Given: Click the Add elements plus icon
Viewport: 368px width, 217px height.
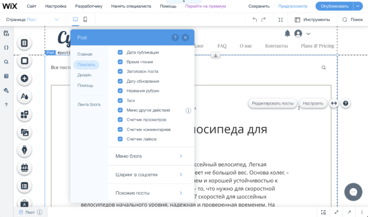Looking at the screenshot, I should click(x=24, y=79).
